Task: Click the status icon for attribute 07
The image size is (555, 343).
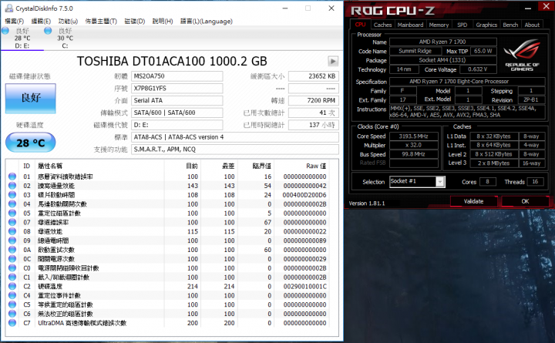Action: tap(12, 222)
